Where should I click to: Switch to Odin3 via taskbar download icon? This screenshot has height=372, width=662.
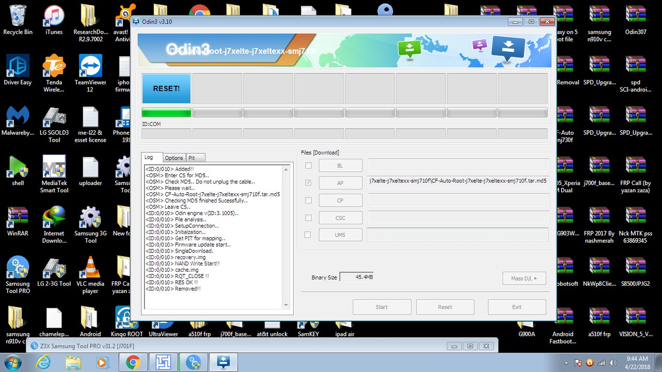point(223,362)
